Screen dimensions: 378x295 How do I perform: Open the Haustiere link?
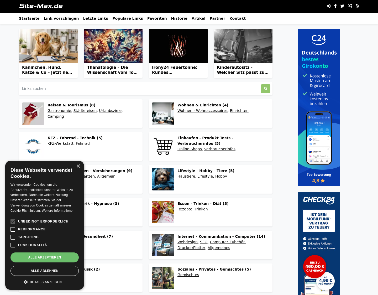click(186, 176)
